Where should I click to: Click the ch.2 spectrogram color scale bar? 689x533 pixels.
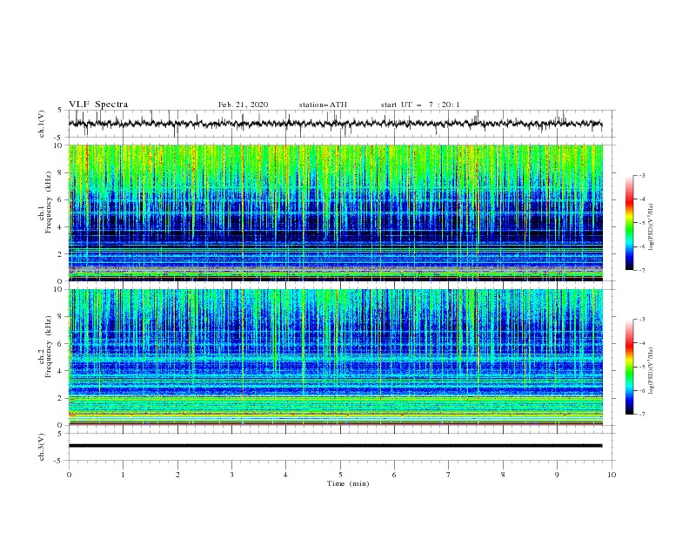point(630,367)
